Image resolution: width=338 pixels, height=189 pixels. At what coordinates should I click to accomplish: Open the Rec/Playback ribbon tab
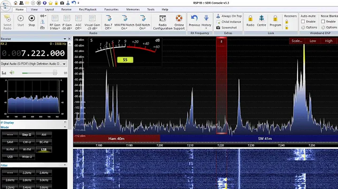88,9
